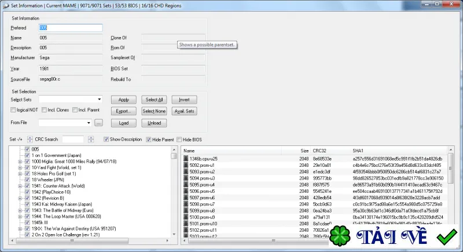Click the Unload button
The height and width of the screenshot is (252, 463).
(x=154, y=123)
